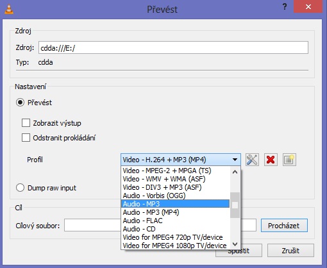Screen dimensions: 327x268
Task: Click the Procházet browse button
Action: tap(284, 225)
